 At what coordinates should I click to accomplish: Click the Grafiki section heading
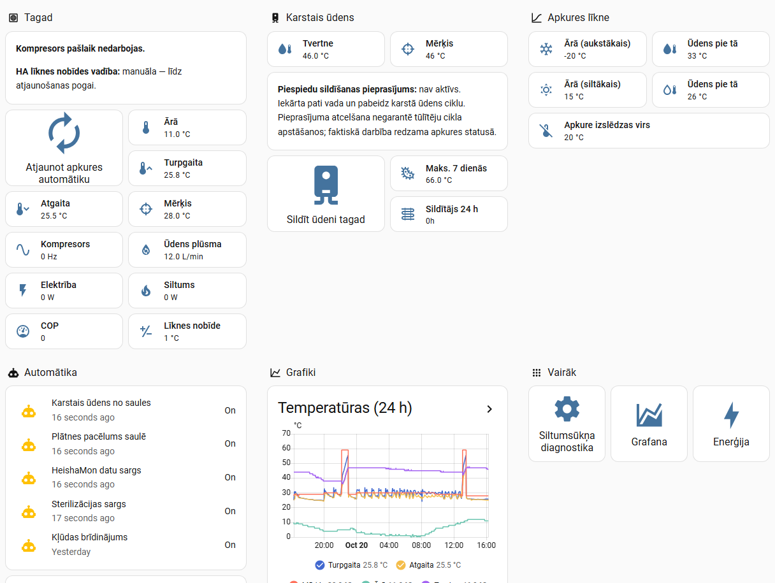coord(301,373)
